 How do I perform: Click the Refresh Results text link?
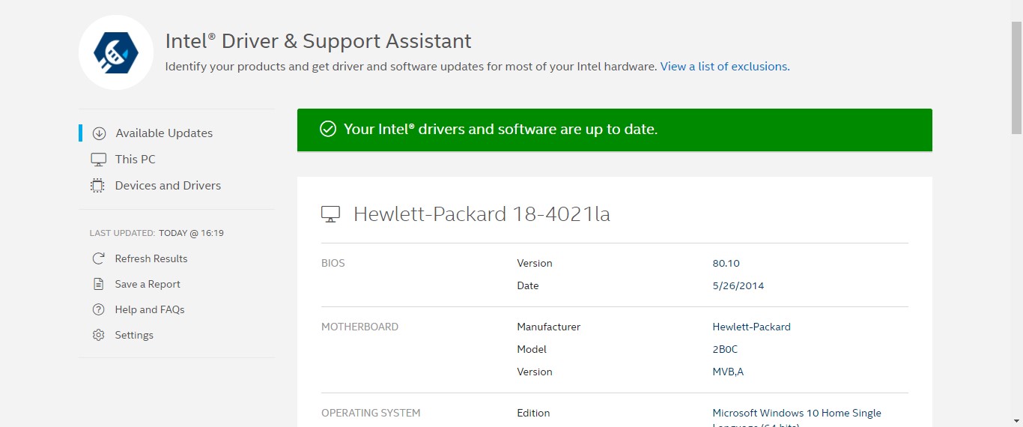[x=151, y=259]
